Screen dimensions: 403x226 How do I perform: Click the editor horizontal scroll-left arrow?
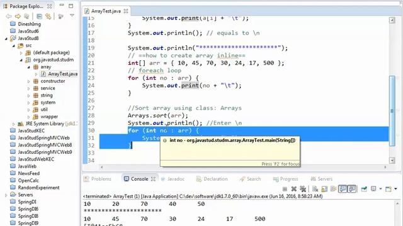(x=102, y=167)
